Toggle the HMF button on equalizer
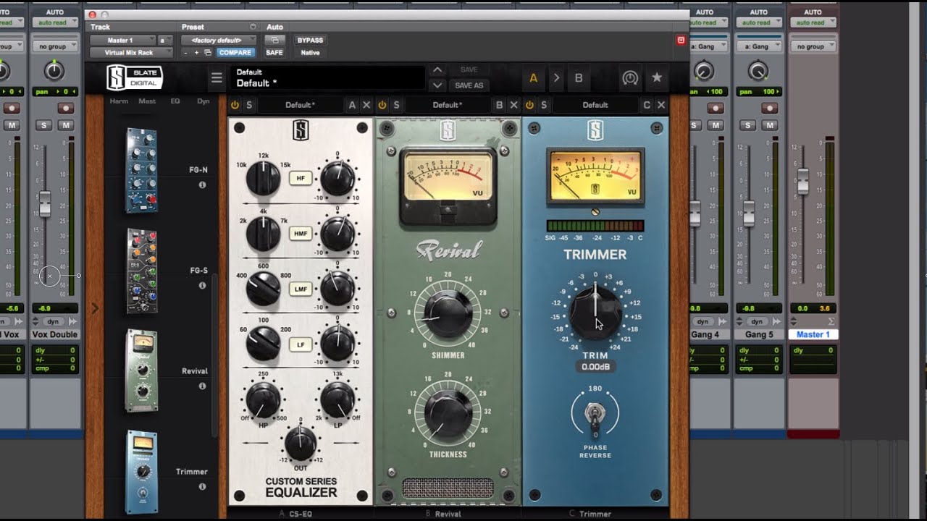Screen dimensions: 927x521 click(301, 233)
